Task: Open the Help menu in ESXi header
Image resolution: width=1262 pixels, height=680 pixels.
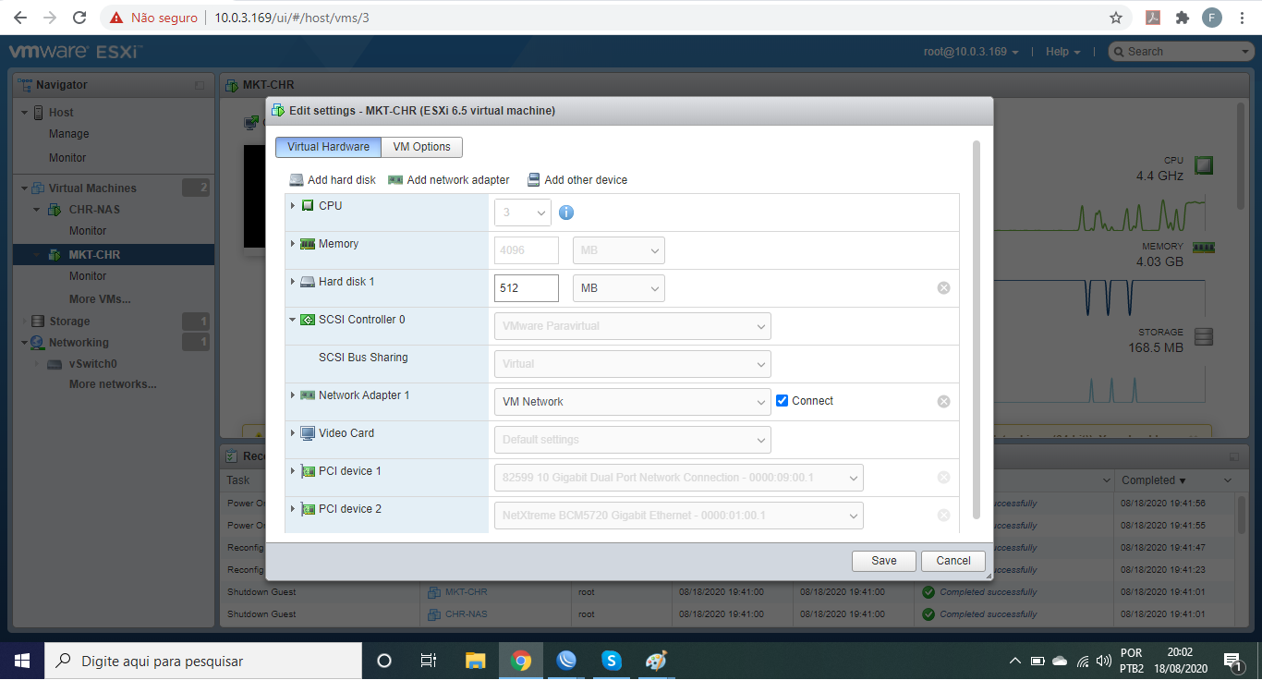Action: 1063,52
